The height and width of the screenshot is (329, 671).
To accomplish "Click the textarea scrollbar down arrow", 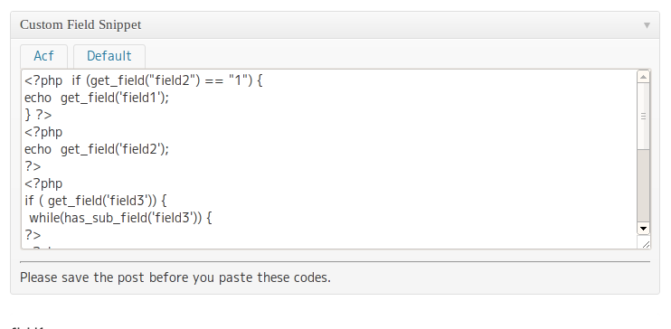I will point(643,229).
